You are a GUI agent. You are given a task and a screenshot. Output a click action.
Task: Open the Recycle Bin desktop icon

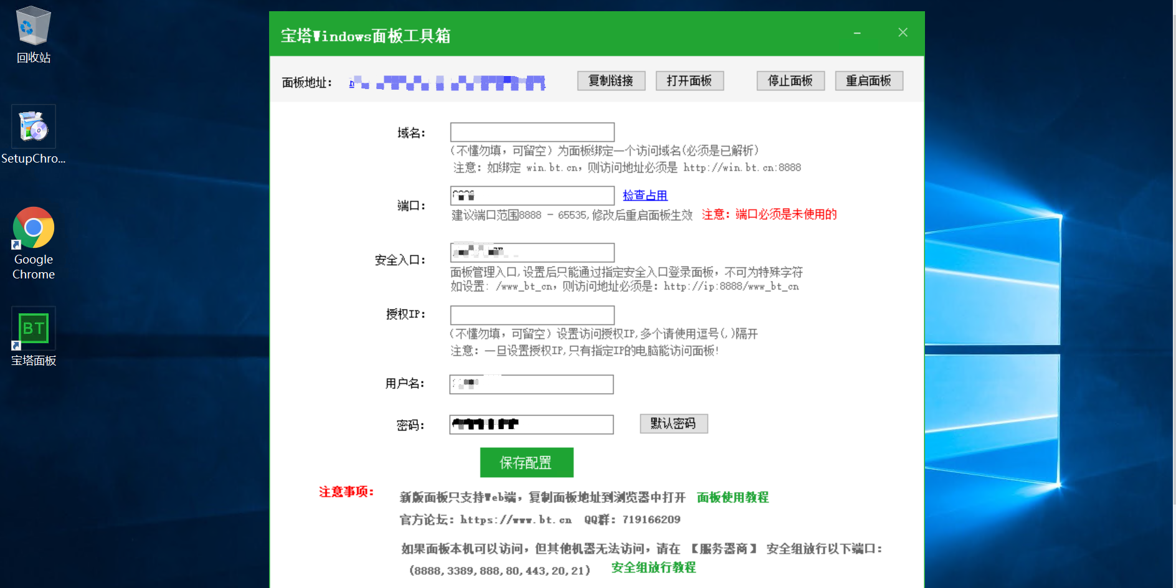(x=34, y=35)
